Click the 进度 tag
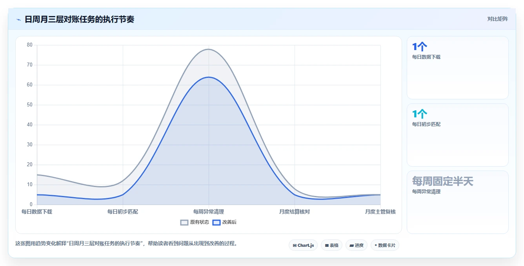Screen dimensions: 524x266 pos(357,245)
